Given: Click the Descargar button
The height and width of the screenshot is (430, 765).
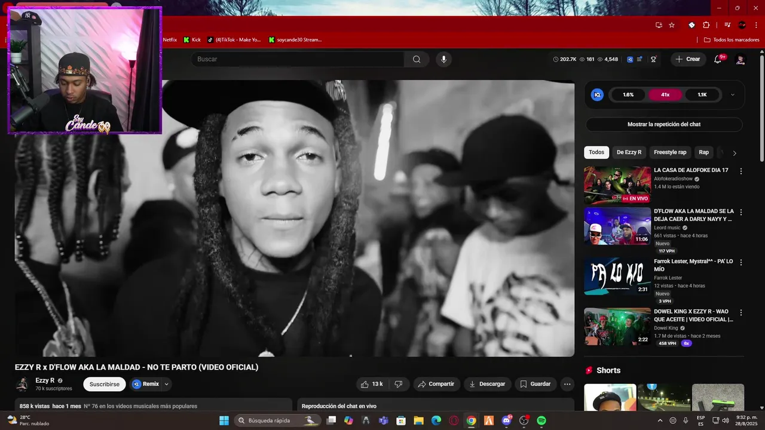Looking at the screenshot, I should 487,384.
